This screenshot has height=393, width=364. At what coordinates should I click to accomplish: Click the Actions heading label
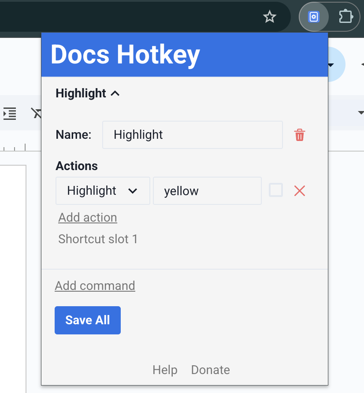[x=77, y=166]
